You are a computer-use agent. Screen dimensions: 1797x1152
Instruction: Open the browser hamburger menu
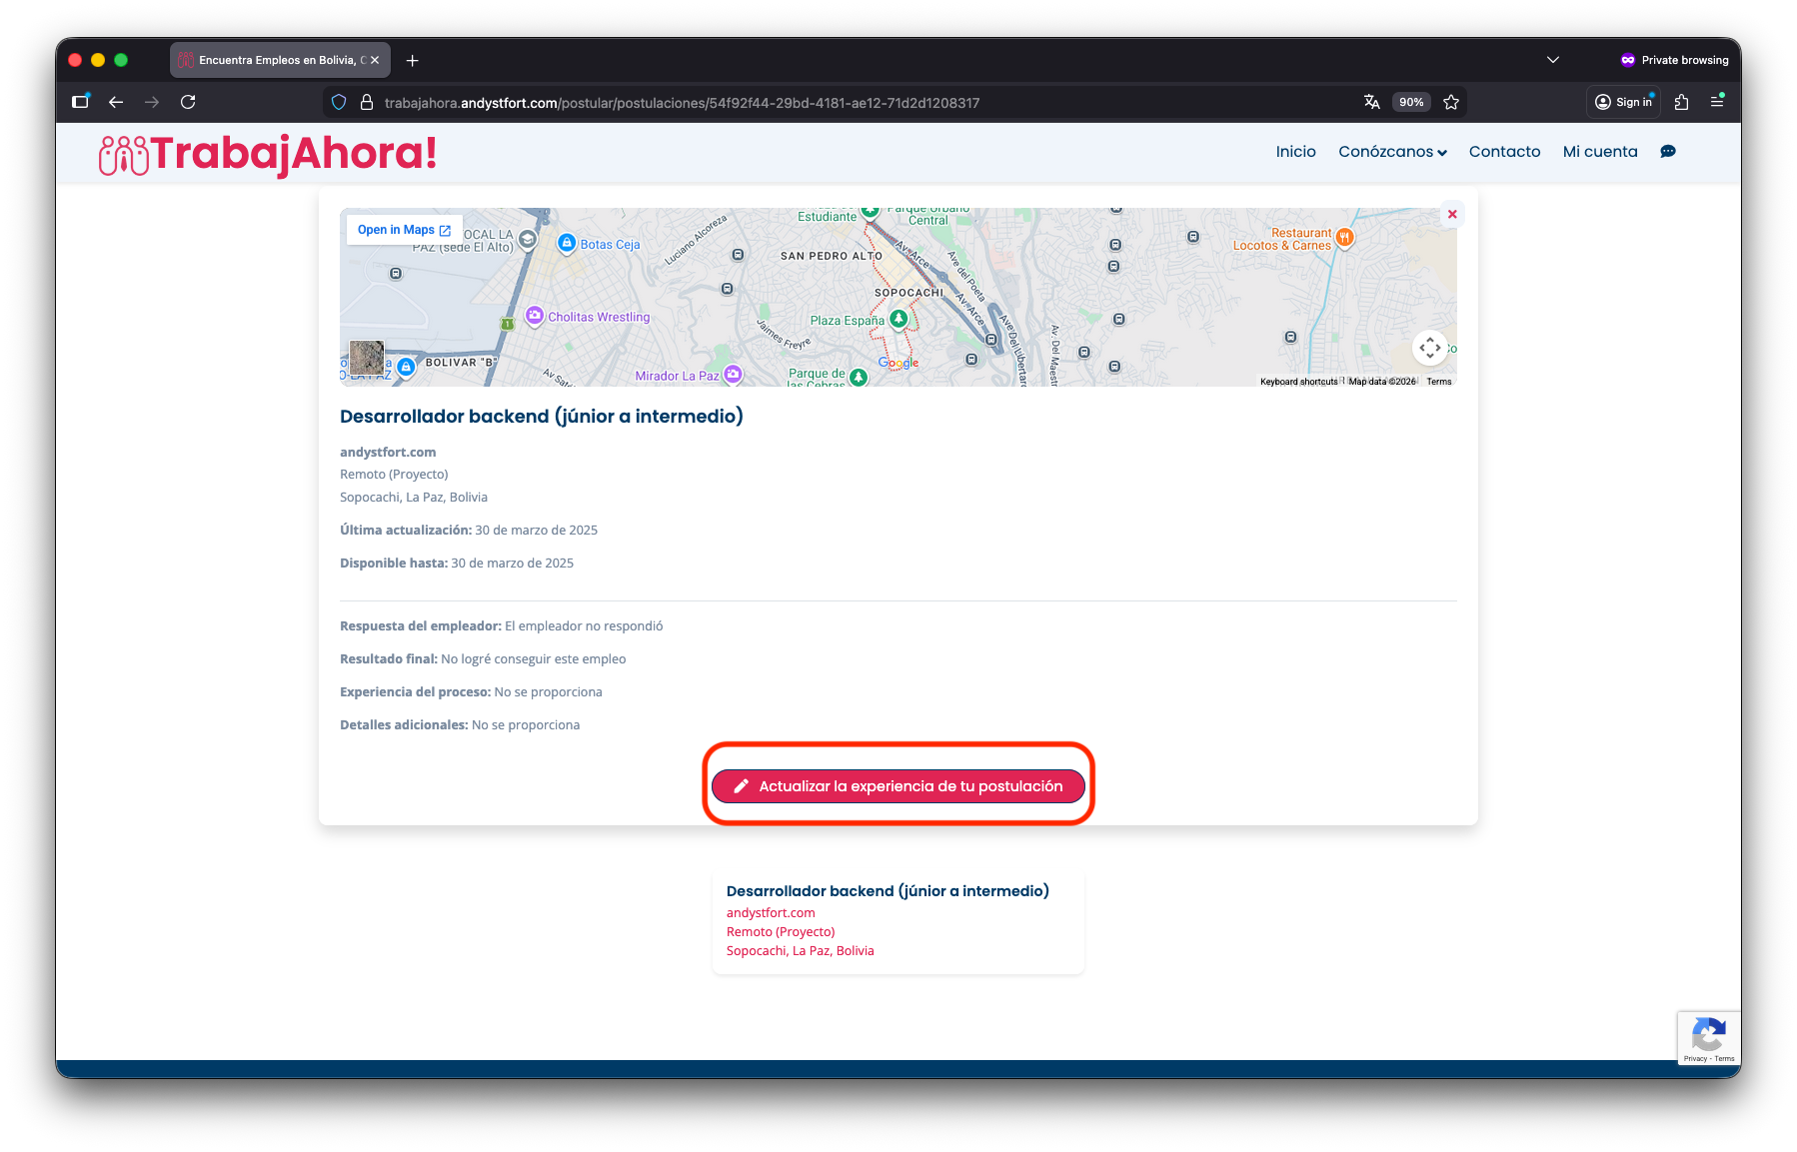pos(1717,102)
